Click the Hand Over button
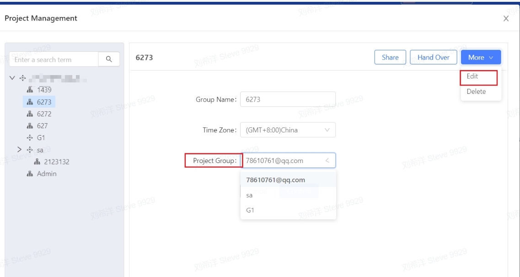The height and width of the screenshot is (277, 520). pos(433,57)
